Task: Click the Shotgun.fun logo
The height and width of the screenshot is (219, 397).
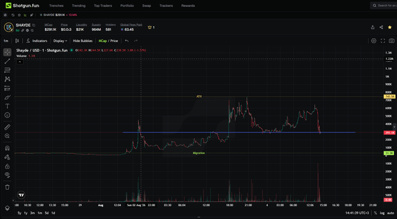Action: pos(22,5)
